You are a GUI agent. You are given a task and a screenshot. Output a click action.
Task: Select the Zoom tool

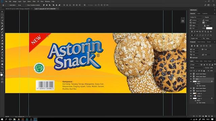pos(2,67)
